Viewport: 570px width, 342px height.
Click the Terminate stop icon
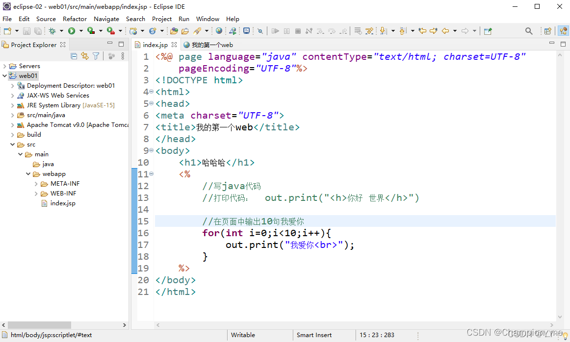(x=298, y=31)
